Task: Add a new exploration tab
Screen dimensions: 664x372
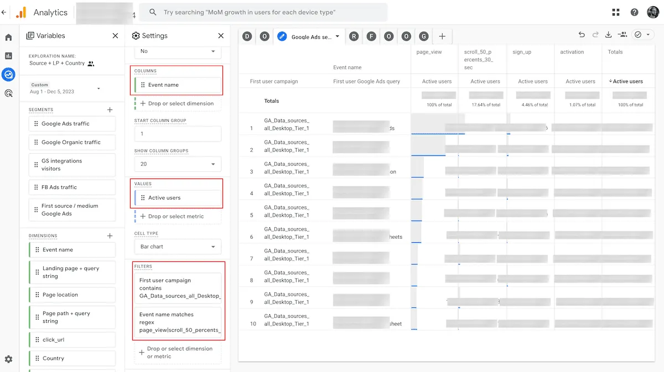Action: pyautogui.click(x=442, y=36)
